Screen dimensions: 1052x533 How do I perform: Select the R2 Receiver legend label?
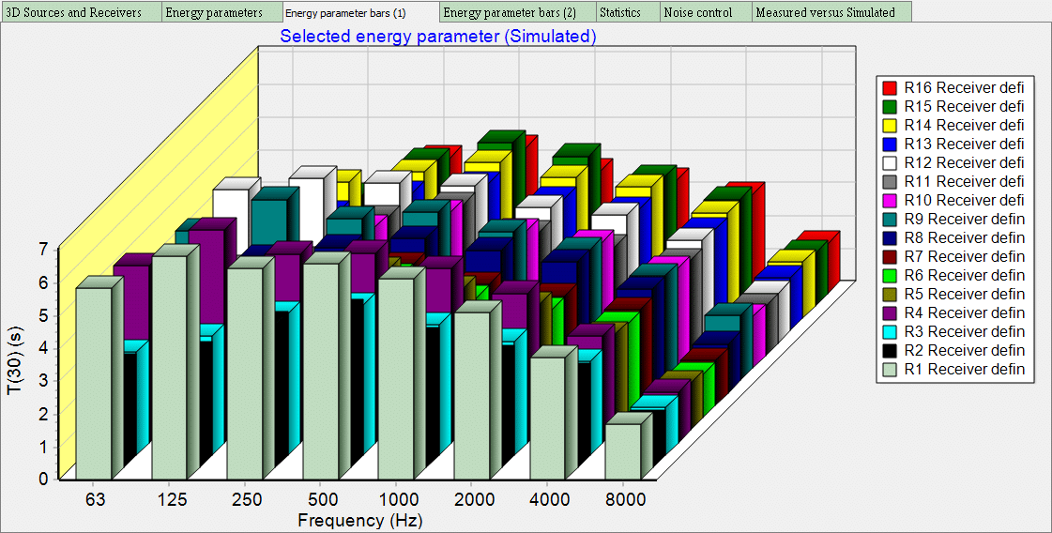click(964, 350)
